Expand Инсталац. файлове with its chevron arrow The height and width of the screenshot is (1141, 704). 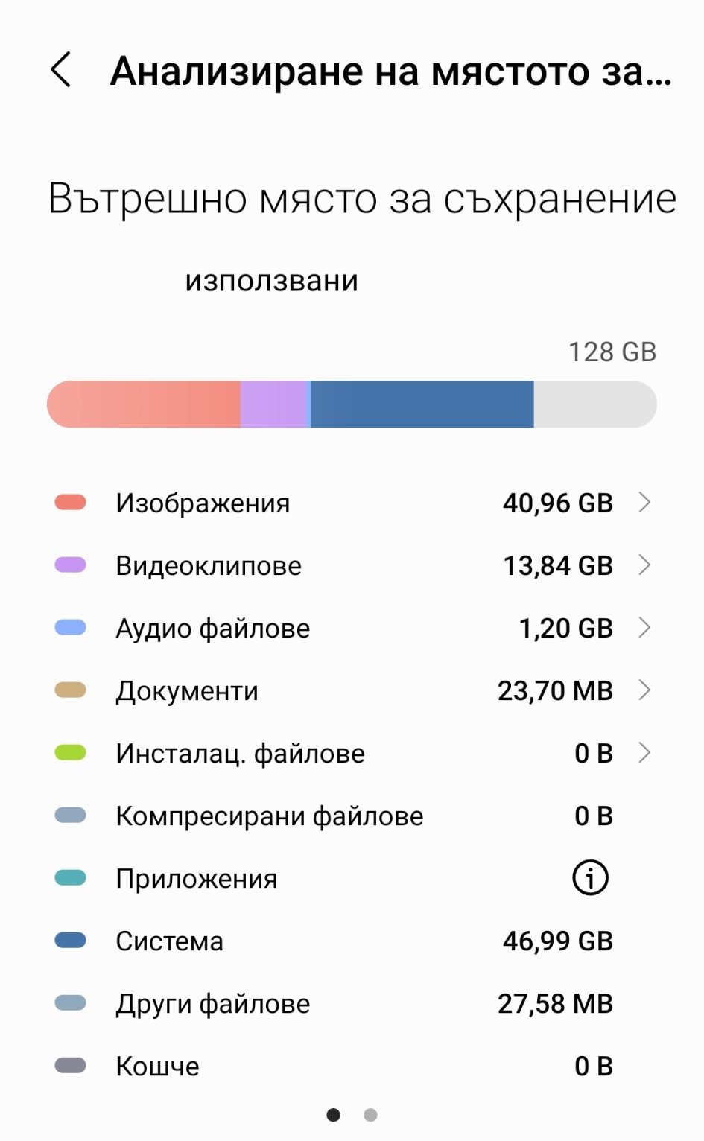pyautogui.click(x=644, y=753)
